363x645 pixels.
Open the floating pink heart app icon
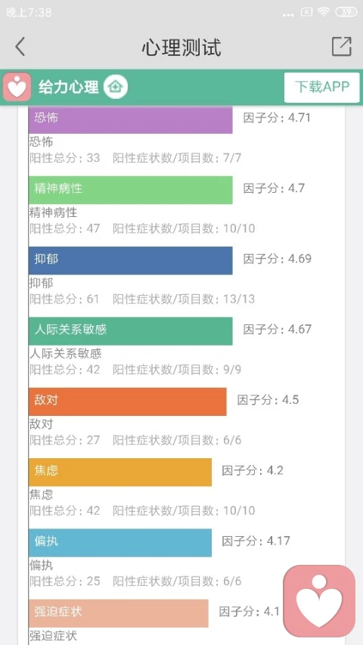pyautogui.click(x=319, y=600)
